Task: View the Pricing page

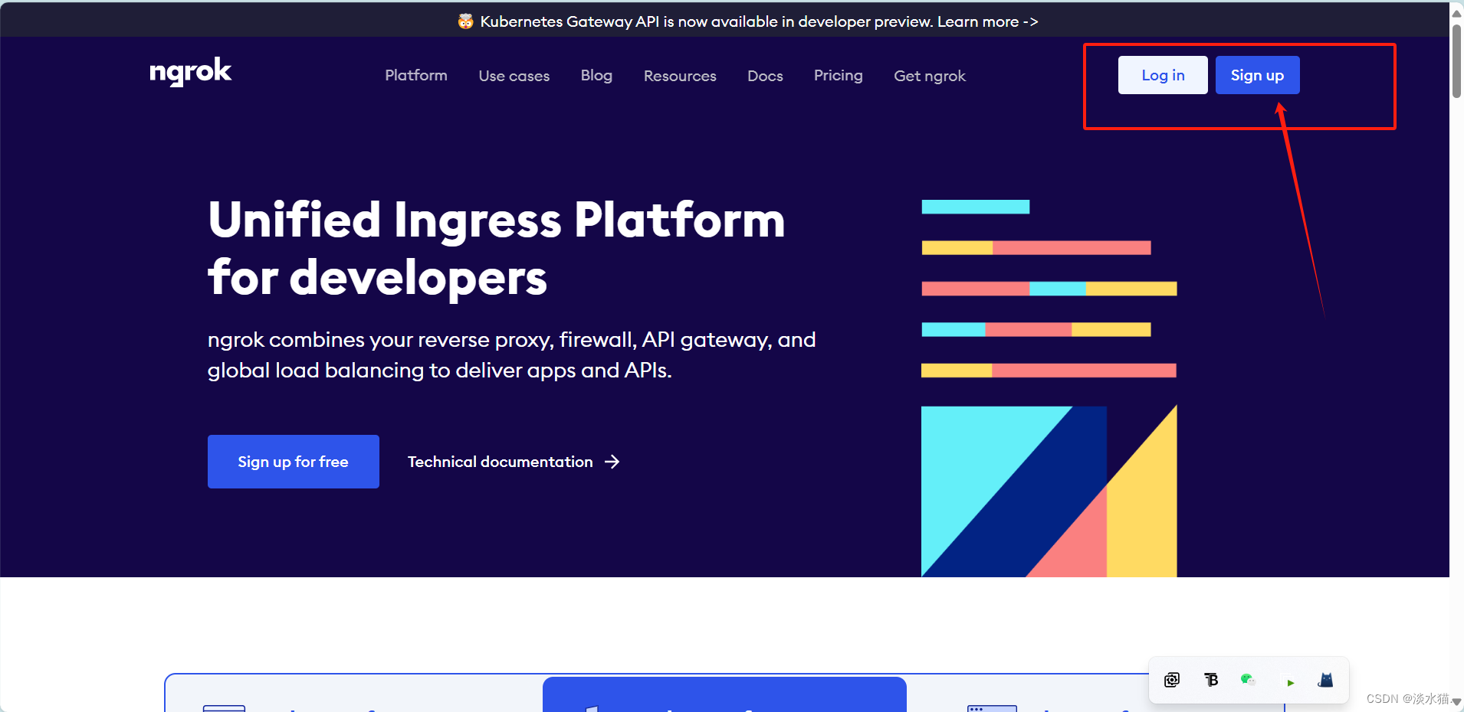Action: [x=839, y=75]
